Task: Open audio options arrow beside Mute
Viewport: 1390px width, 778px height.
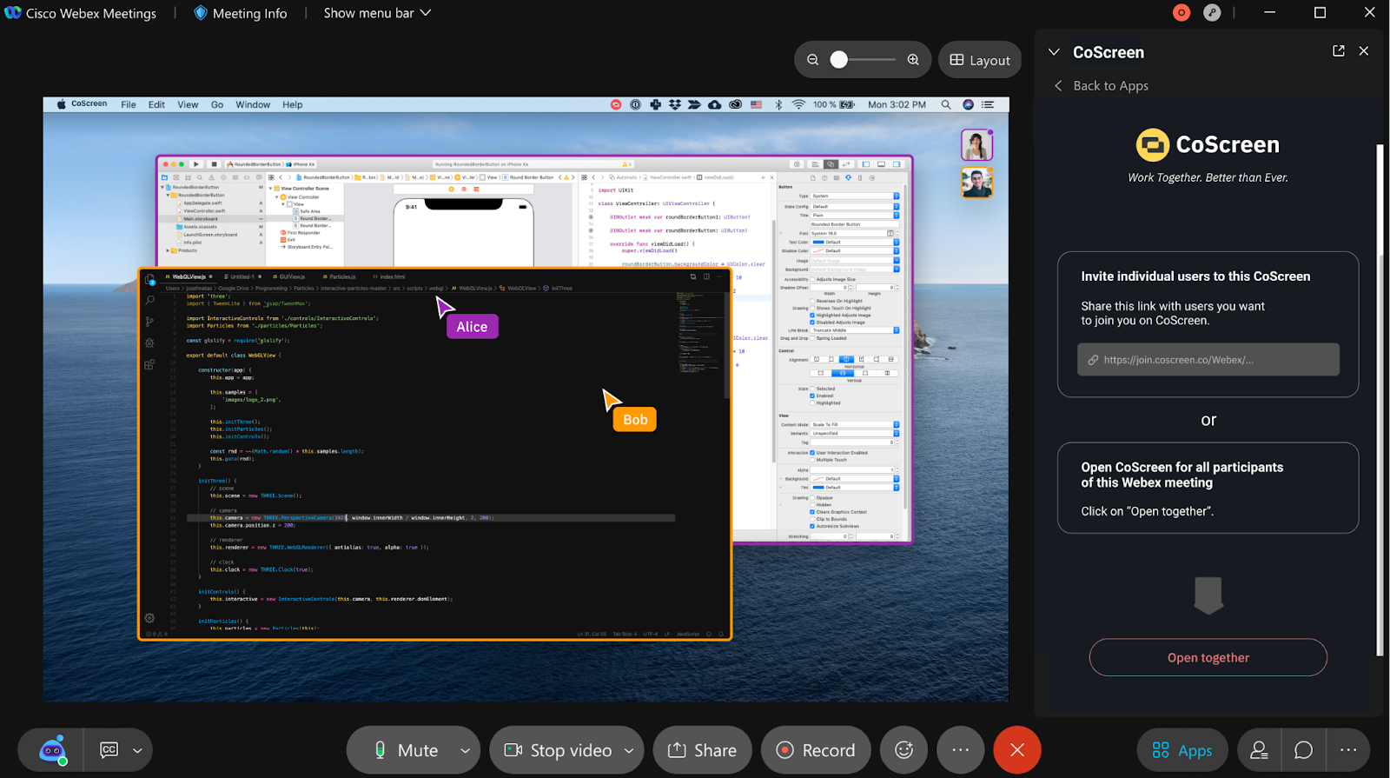Action: (465, 750)
